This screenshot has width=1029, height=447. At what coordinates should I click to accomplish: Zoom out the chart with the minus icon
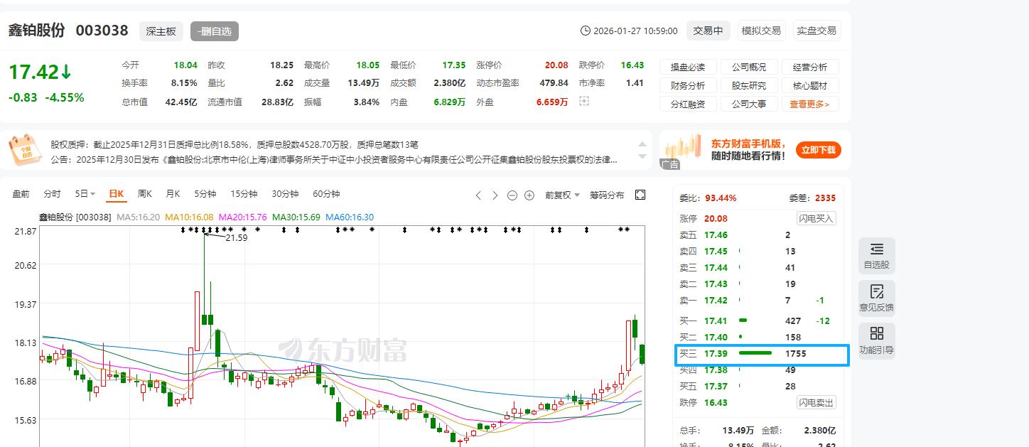[x=512, y=195]
